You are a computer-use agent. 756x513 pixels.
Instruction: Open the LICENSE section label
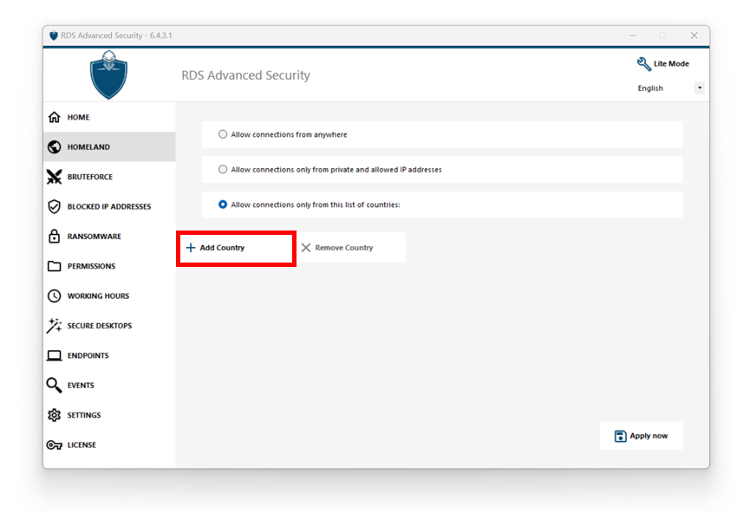(81, 445)
